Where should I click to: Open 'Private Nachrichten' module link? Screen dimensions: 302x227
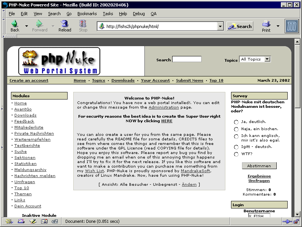coord(34,134)
